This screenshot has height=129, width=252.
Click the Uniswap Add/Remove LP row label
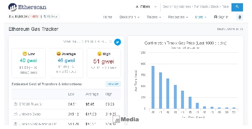point(37,124)
